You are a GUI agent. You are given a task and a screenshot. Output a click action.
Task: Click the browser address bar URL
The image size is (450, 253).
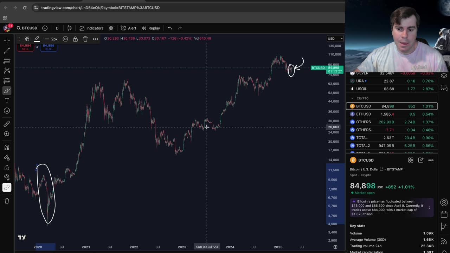coord(100,8)
